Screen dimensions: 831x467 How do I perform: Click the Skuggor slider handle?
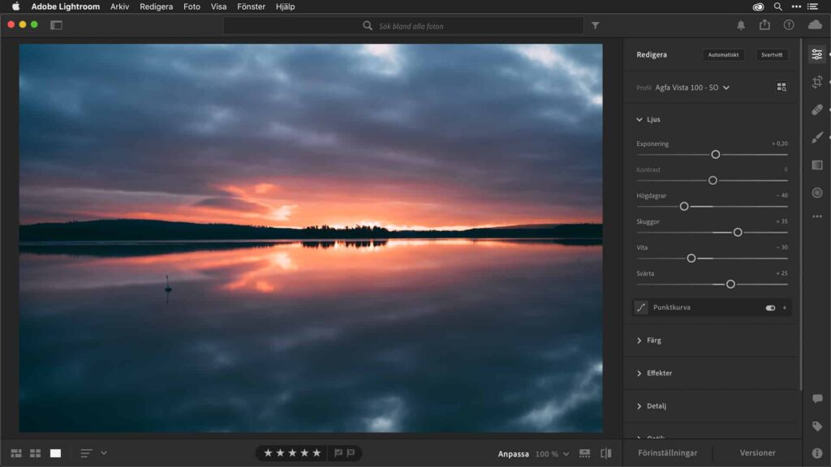click(x=737, y=233)
